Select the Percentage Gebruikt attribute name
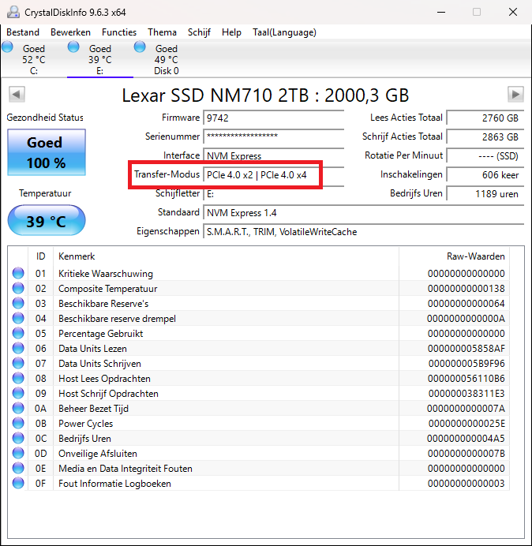The height and width of the screenshot is (546, 532). point(101,334)
